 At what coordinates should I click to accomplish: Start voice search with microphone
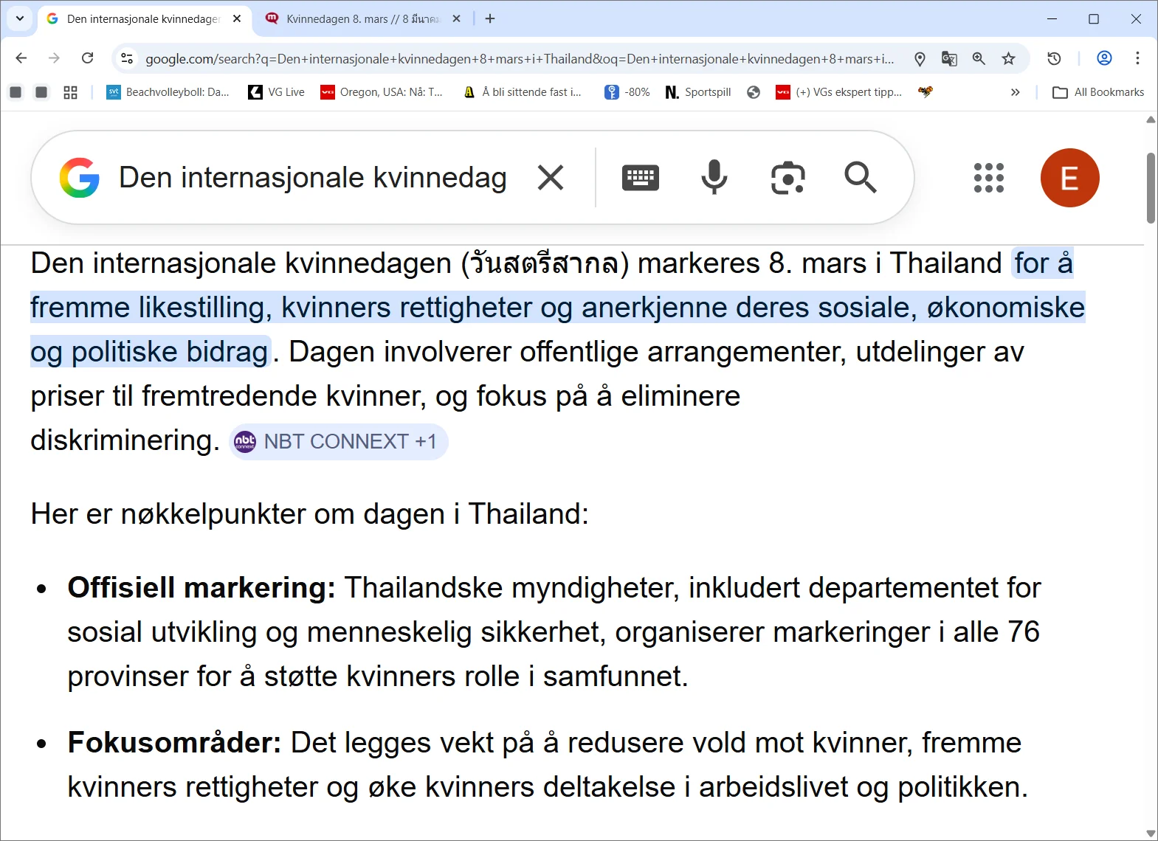coord(714,178)
